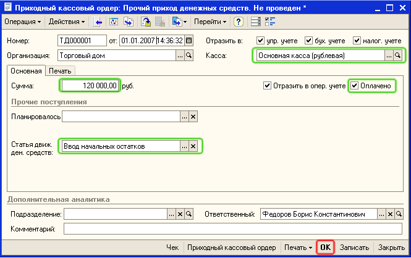Click the Номер input field

click(82, 41)
